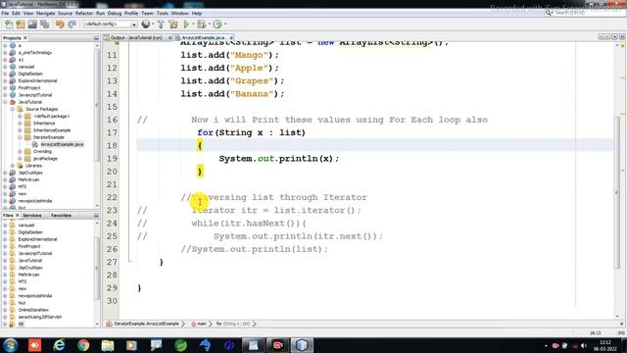Open the dropdown arrow beside Run Project
The image size is (627, 353).
193,25
